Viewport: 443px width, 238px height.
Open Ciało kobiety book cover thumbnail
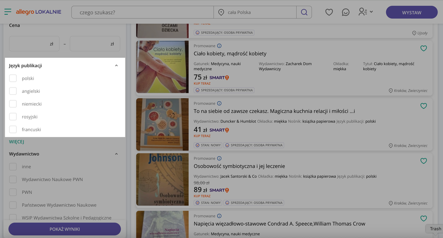tap(162, 67)
